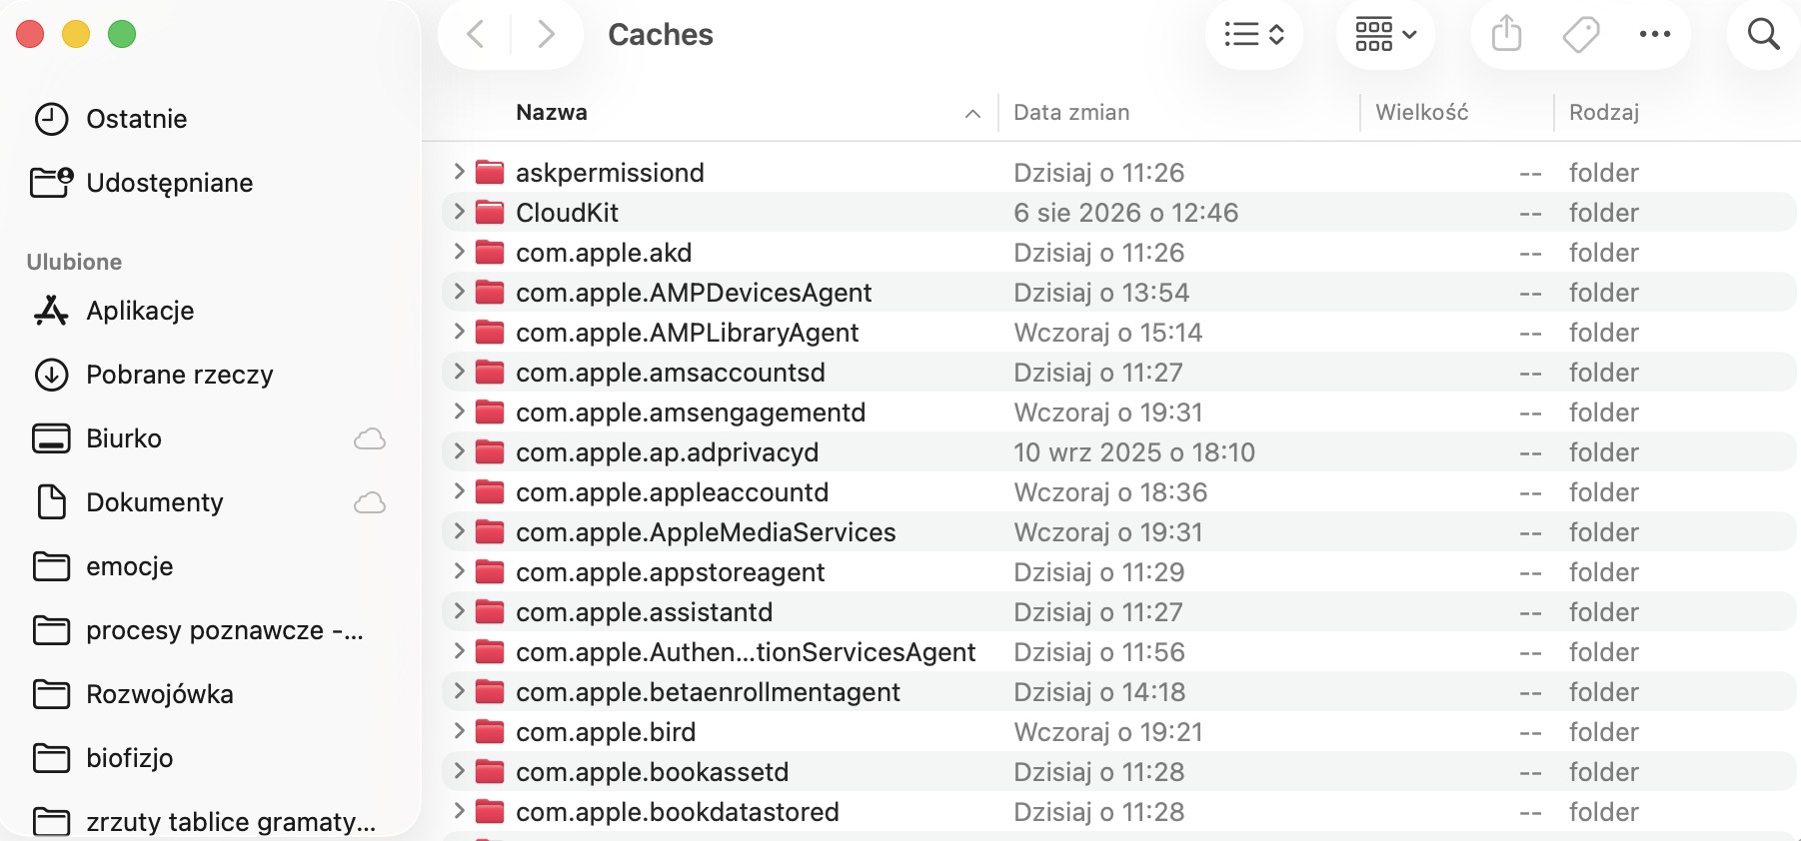Open Udostępniane in the sidebar
1801x841 pixels.
point(169,183)
